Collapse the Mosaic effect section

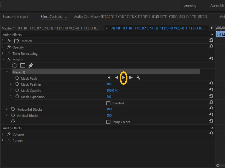[3, 59]
